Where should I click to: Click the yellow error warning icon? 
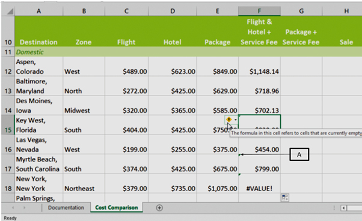click(229, 120)
